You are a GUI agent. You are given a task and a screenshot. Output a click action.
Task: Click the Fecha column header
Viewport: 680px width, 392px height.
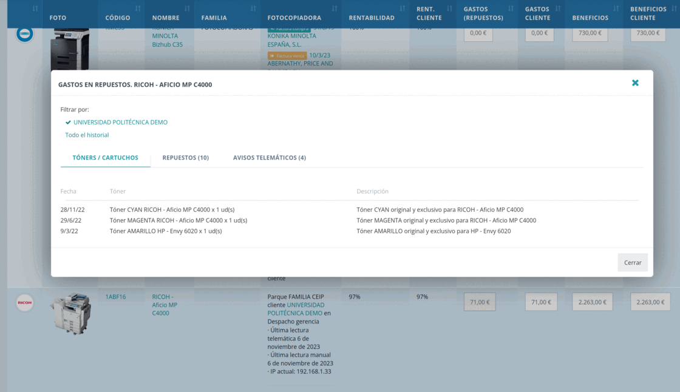tap(68, 191)
